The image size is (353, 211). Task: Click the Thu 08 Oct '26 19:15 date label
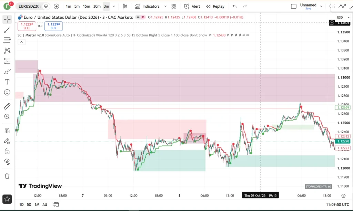point(260,195)
